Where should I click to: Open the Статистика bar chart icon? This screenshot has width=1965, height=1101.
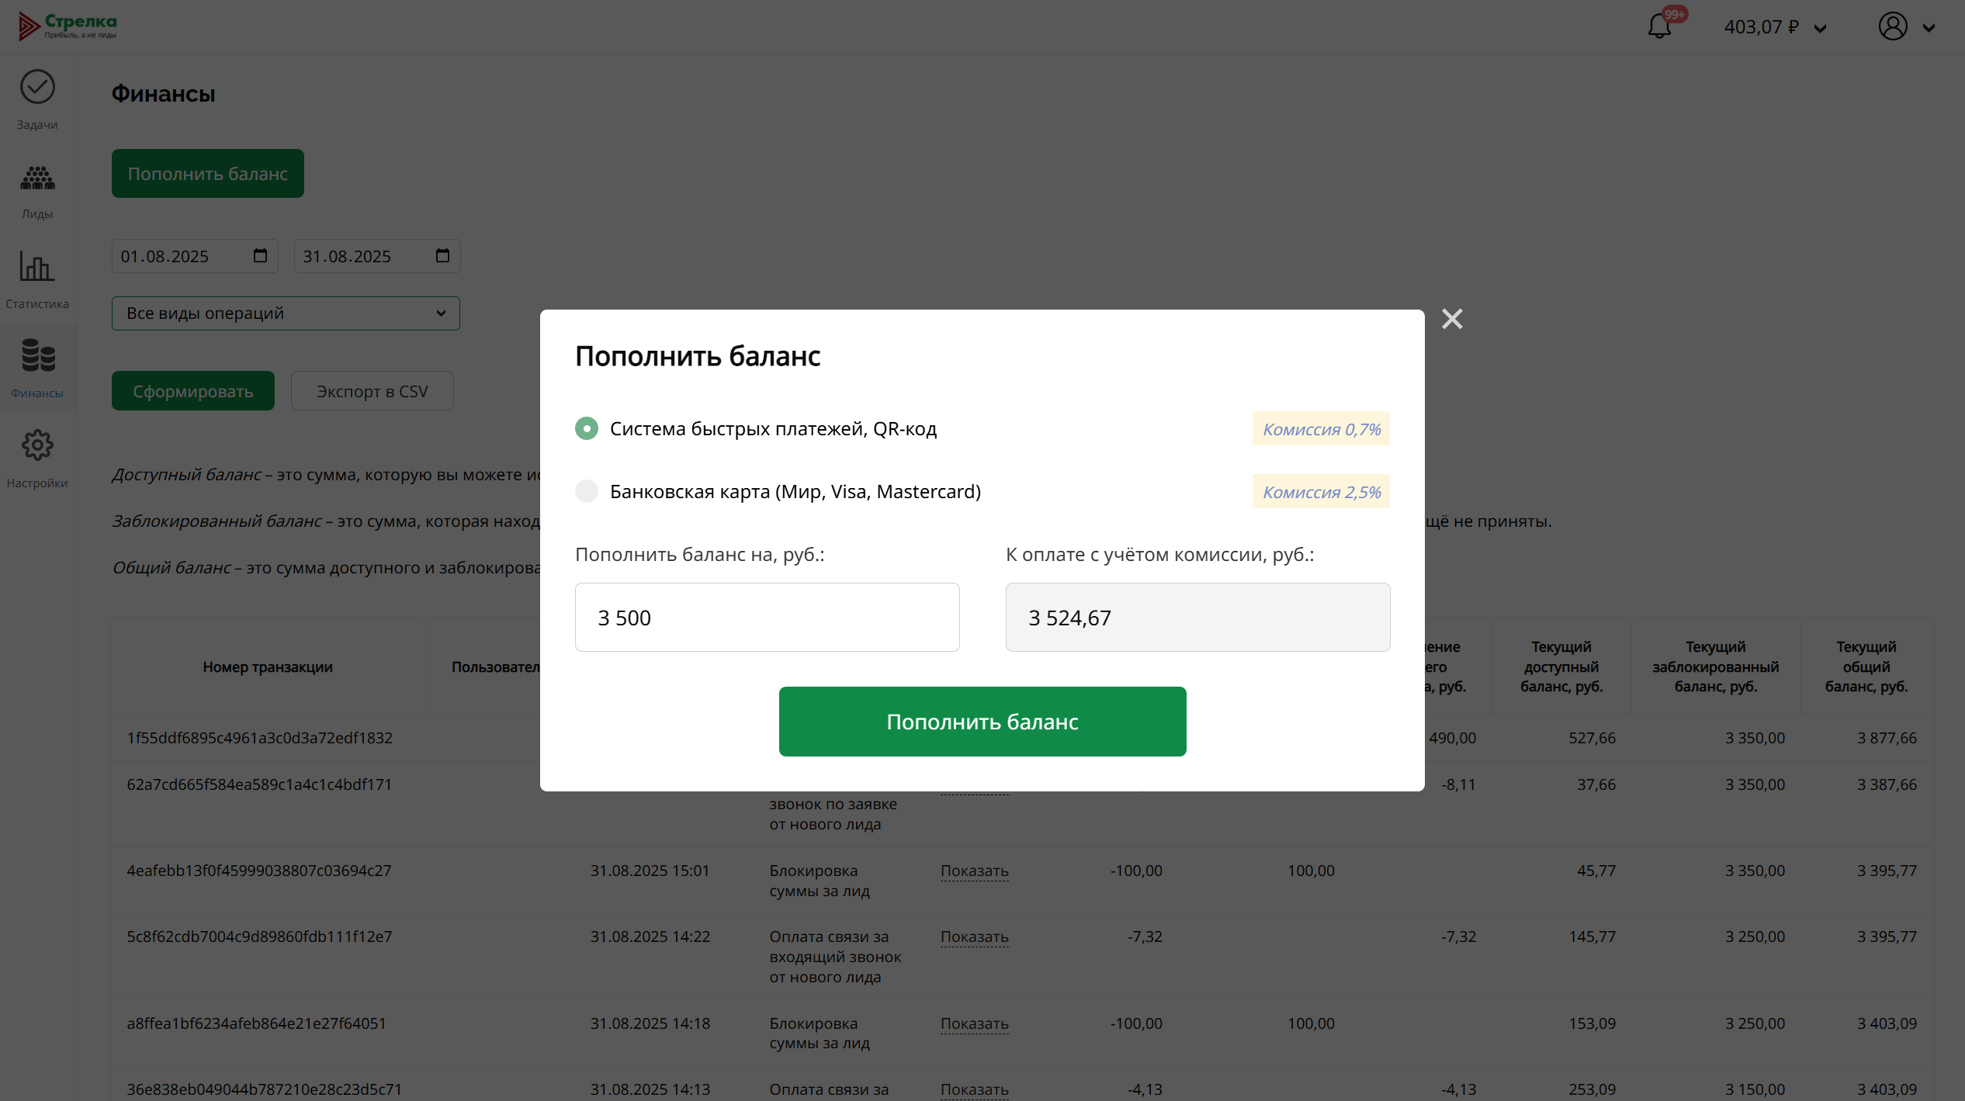37,267
